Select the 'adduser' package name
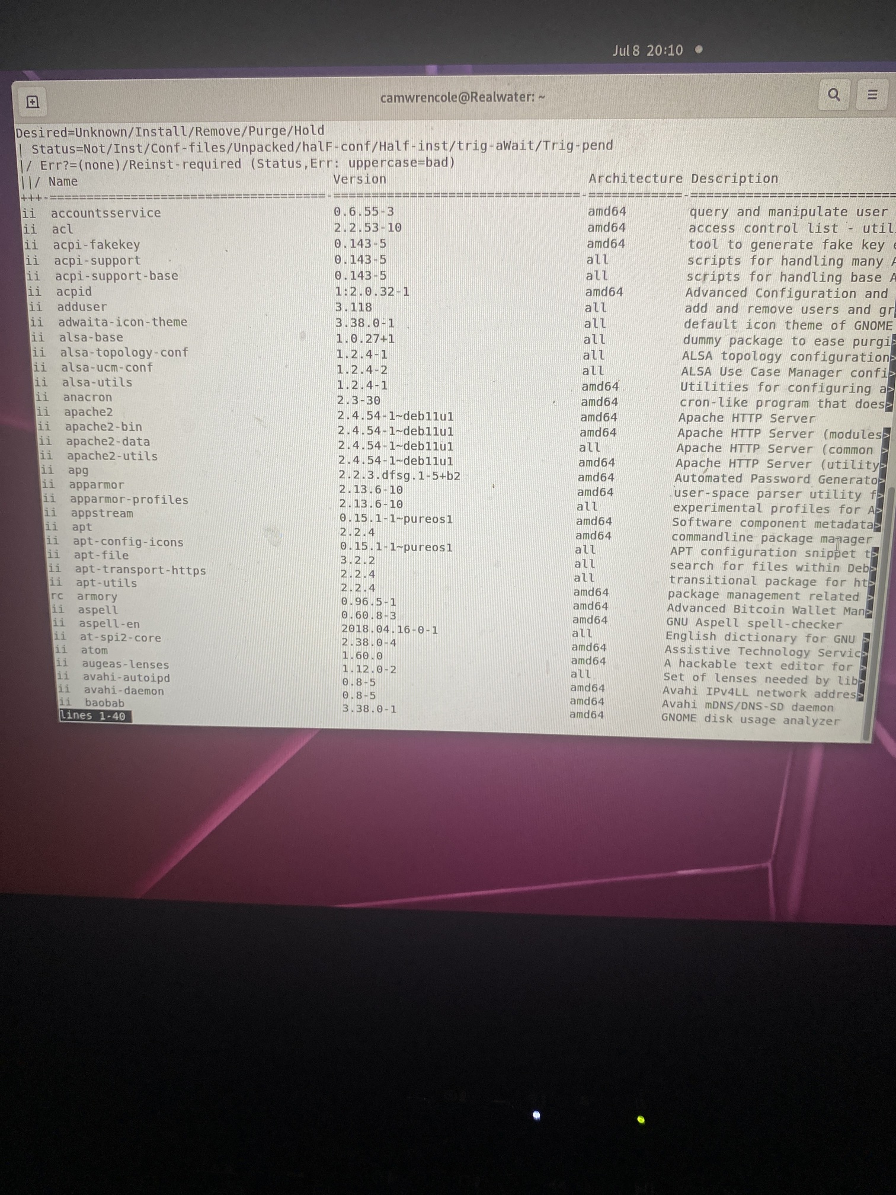Viewport: 896px width, 1195px height. pos(82,306)
